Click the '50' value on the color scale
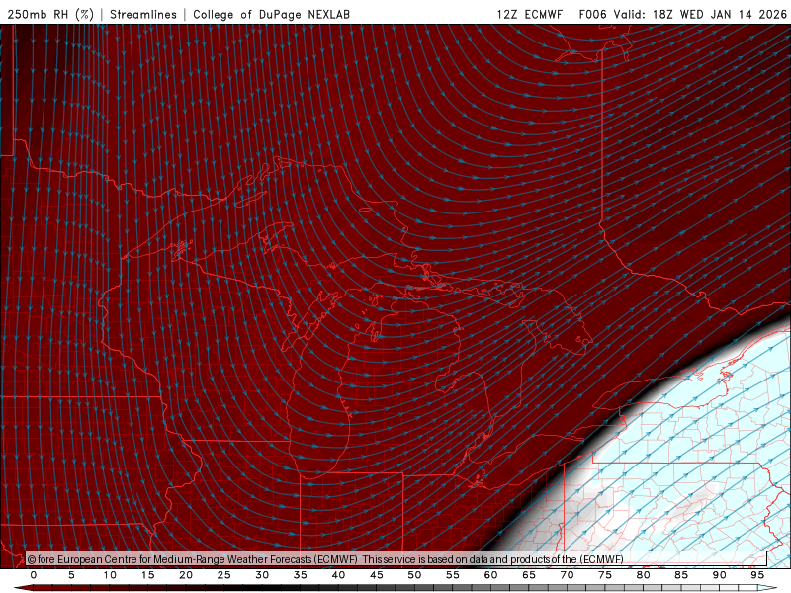Viewport: 791px width, 593px height. [x=414, y=575]
